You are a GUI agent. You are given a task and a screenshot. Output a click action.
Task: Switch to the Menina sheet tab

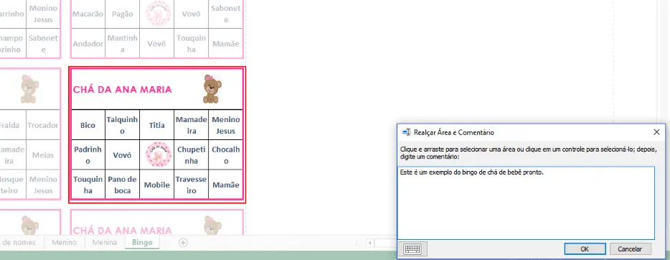pos(104,243)
